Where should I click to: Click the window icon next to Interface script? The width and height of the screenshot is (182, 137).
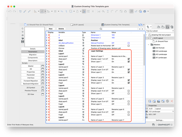click(x=43, y=78)
